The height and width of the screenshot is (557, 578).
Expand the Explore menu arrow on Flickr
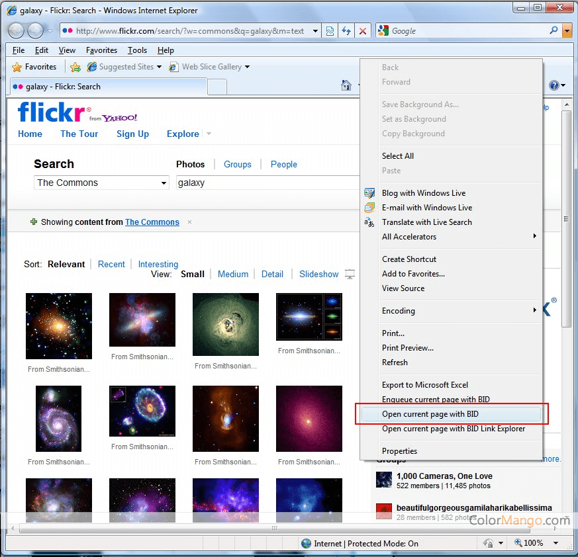[x=209, y=134]
